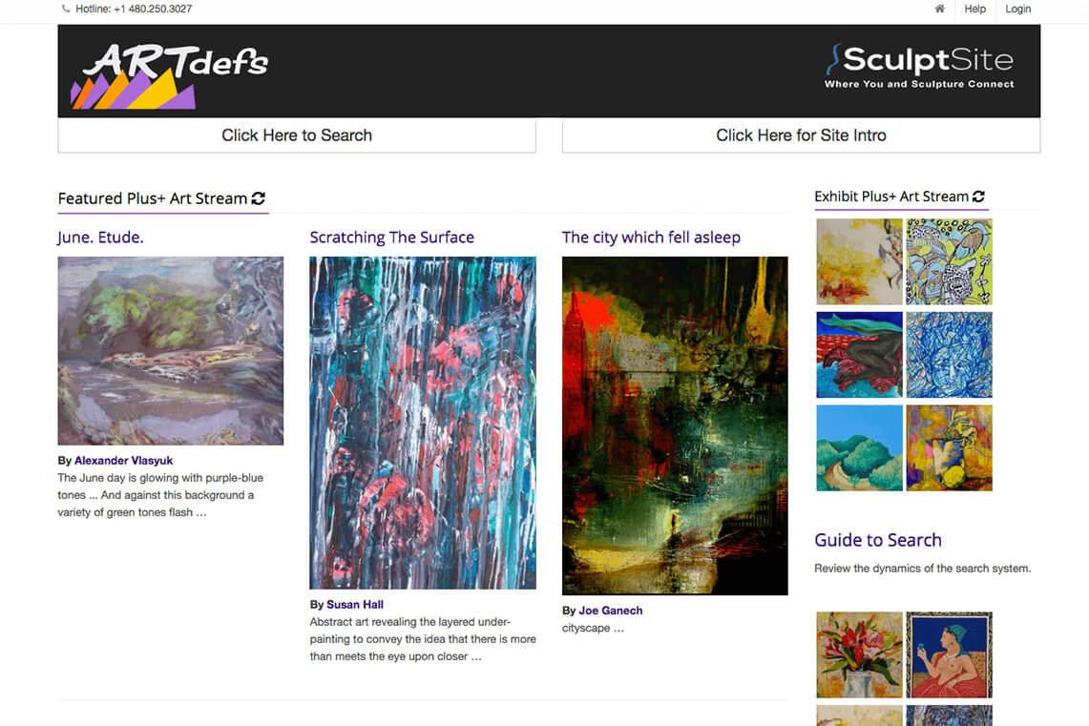Click Here to Search button
This screenshot has width=1089, height=726.
pos(297,135)
